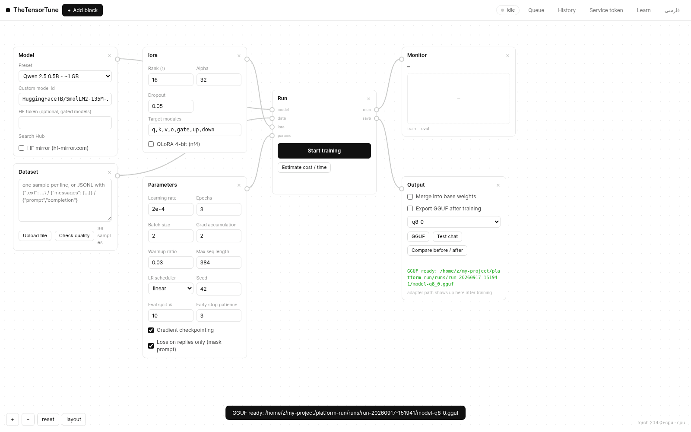Remove the Dataset block

pos(109,172)
